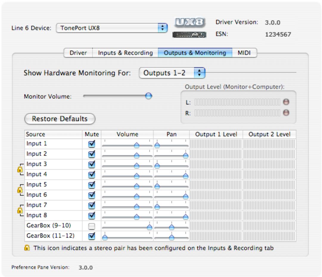Image resolution: width=322 pixels, height=277 pixels.
Task: Select the GearBox (9-10) source label
Action: tap(49, 225)
